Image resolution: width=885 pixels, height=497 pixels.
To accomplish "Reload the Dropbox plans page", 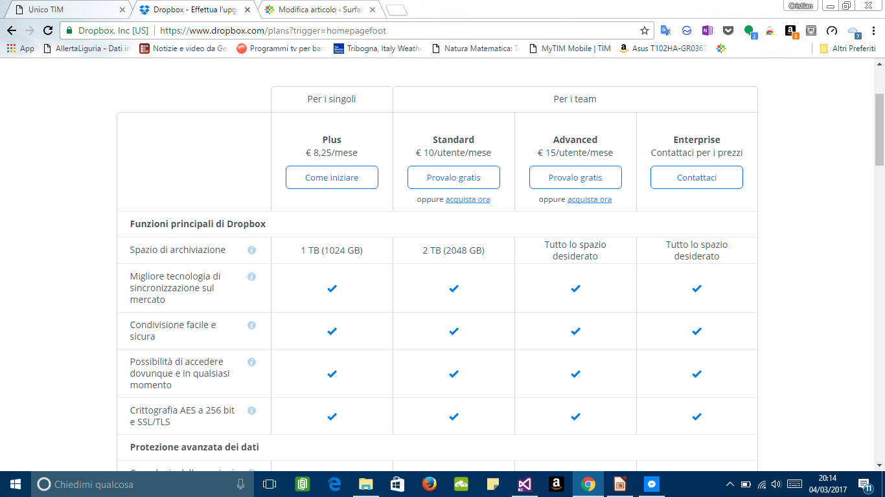I will 47,30.
